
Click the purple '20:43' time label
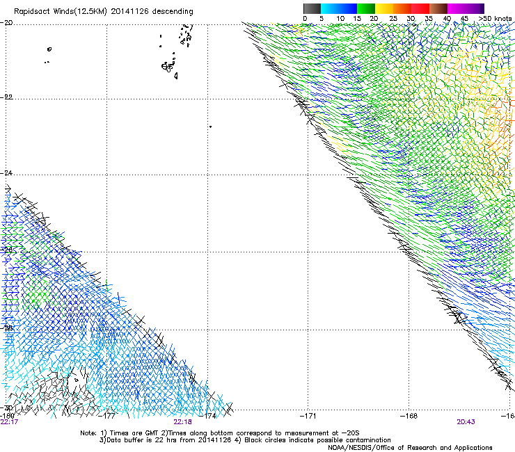point(466,422)
